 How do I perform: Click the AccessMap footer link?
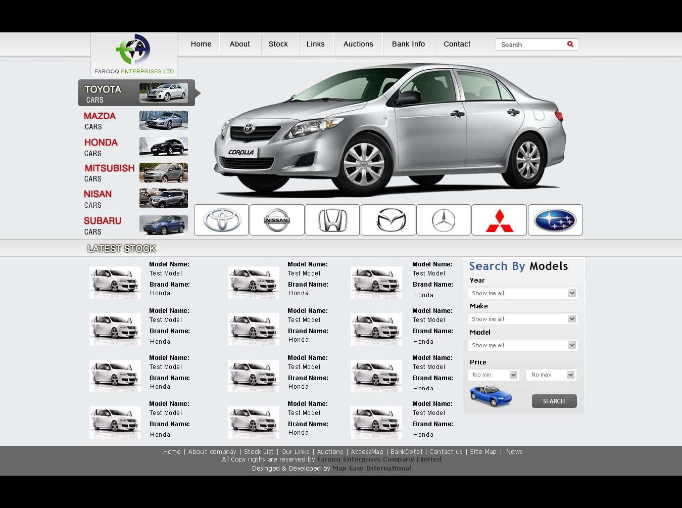coord(367,452)
